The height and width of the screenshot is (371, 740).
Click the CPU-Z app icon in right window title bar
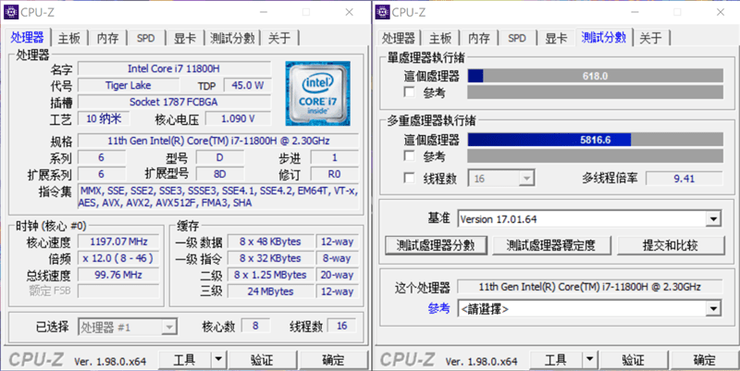383,12
